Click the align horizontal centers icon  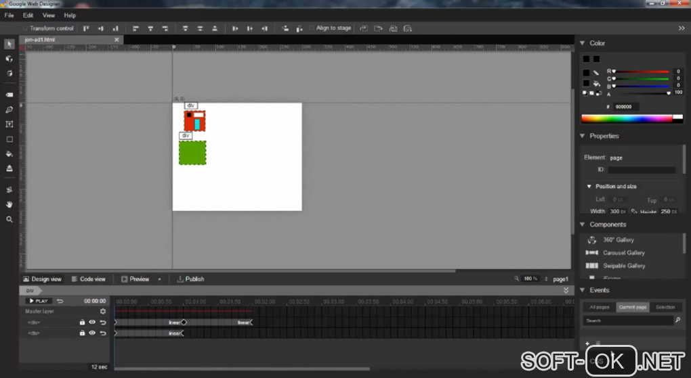(x=150, y=28)
